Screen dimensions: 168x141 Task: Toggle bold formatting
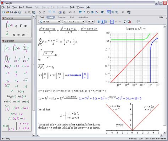coord(99,22)
